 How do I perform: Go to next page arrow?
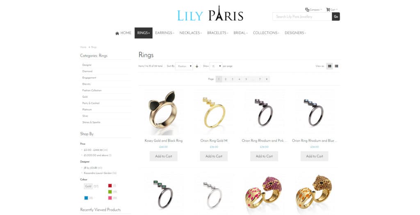pyautogui.click(x=267, y=79)
